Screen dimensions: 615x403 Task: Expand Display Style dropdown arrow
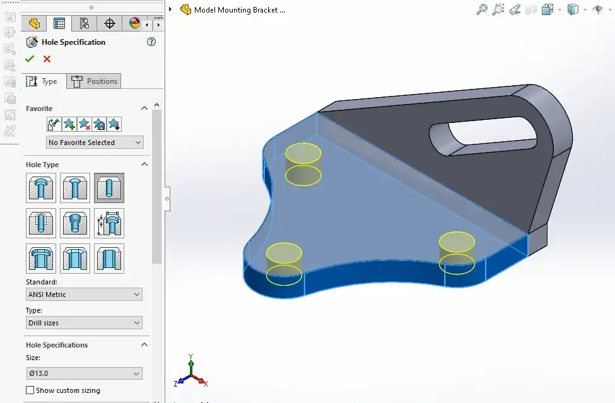click(x=585, y=10)
